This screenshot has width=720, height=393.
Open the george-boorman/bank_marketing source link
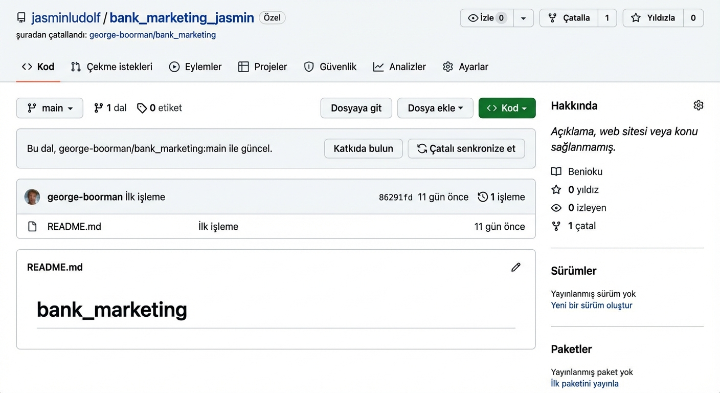click(x=152, y=35)
